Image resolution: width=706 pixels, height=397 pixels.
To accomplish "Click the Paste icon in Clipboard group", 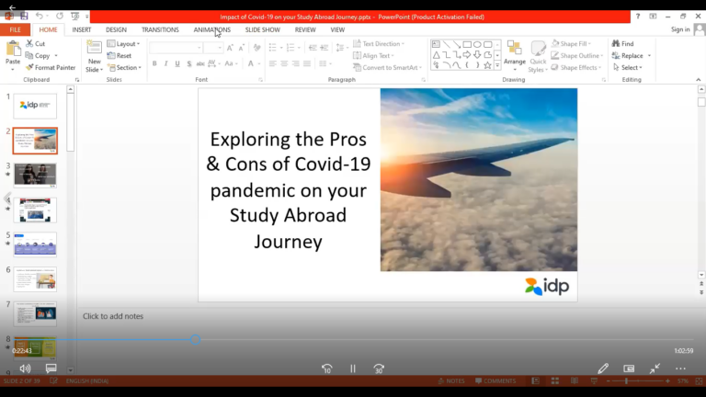I will 13,51.
